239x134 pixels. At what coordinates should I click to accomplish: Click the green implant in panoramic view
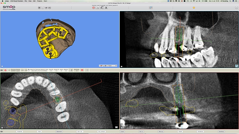click(x=179, y=35)
